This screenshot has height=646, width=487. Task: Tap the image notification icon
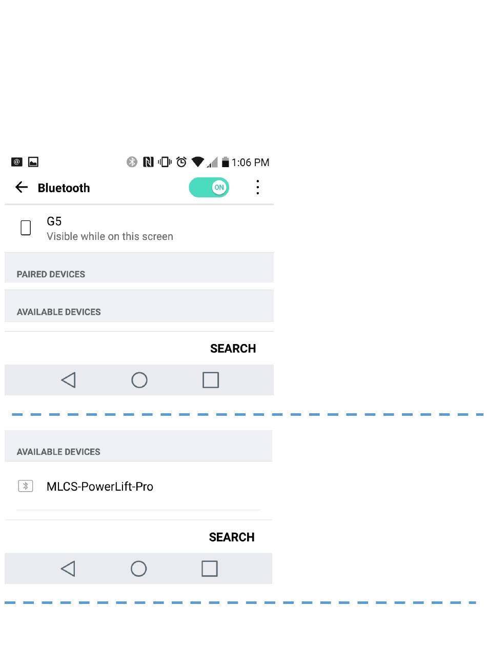pos(33,162)
